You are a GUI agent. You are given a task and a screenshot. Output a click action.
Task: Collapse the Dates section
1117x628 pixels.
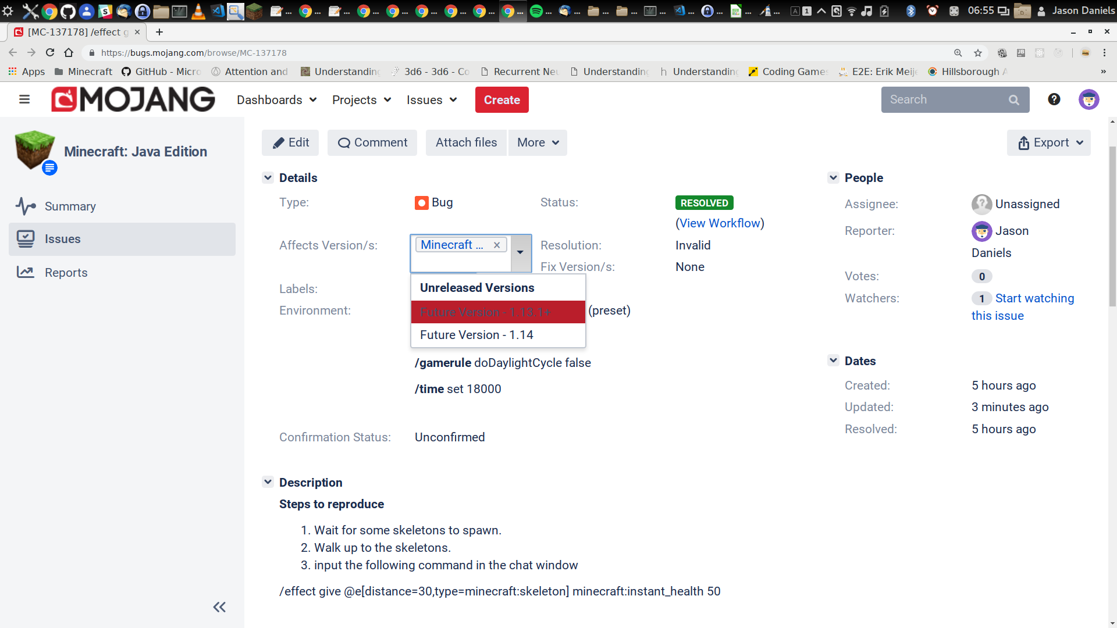tap(833, 361)
